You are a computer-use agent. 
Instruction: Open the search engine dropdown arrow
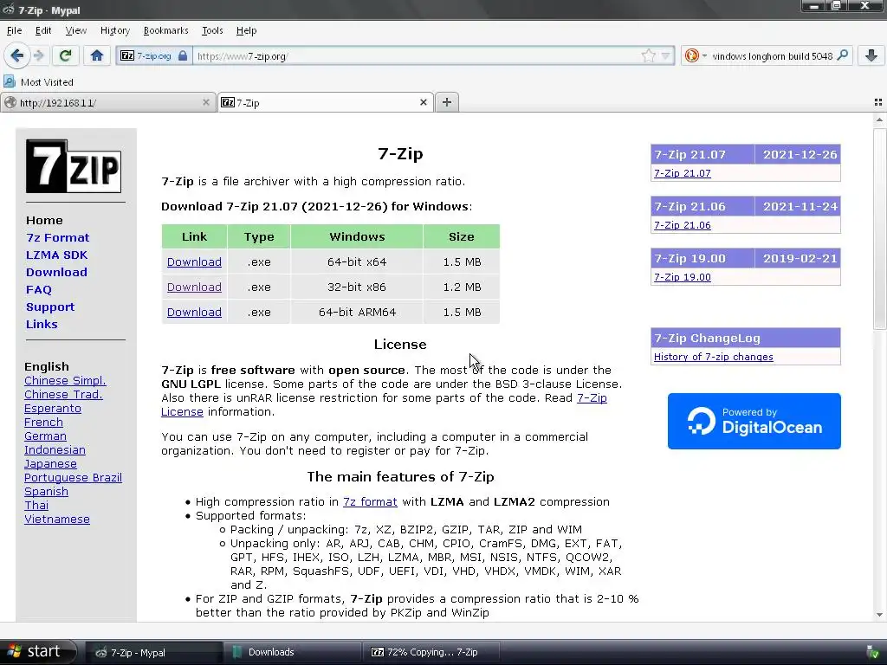click(x=704, y=55)
